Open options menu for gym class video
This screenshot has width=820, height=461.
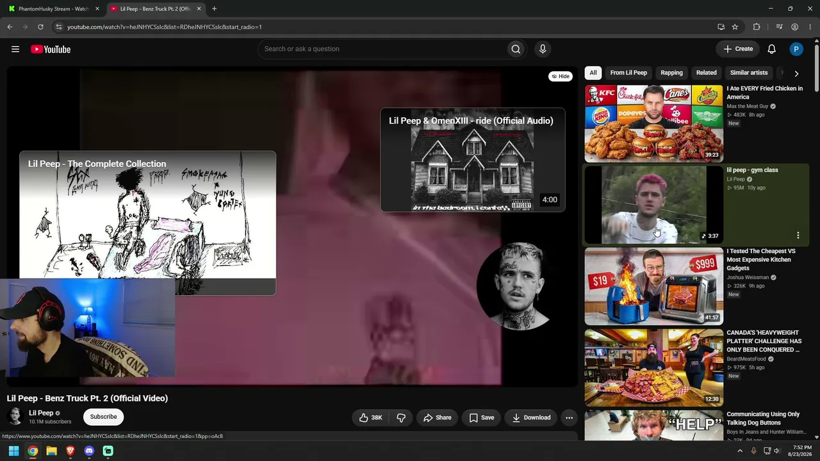798,236
